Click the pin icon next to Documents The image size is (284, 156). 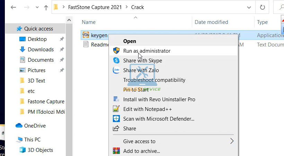pos(62,60)
